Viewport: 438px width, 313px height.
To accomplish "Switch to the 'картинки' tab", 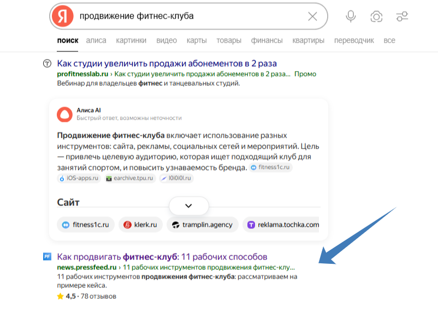I will [x=131, y=40].
